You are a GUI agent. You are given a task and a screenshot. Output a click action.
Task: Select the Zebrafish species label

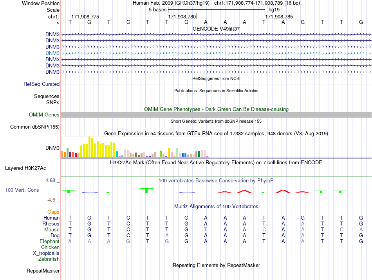click(49, 259)
